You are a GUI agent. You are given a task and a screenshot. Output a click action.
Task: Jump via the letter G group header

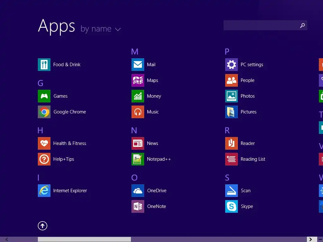40,83
